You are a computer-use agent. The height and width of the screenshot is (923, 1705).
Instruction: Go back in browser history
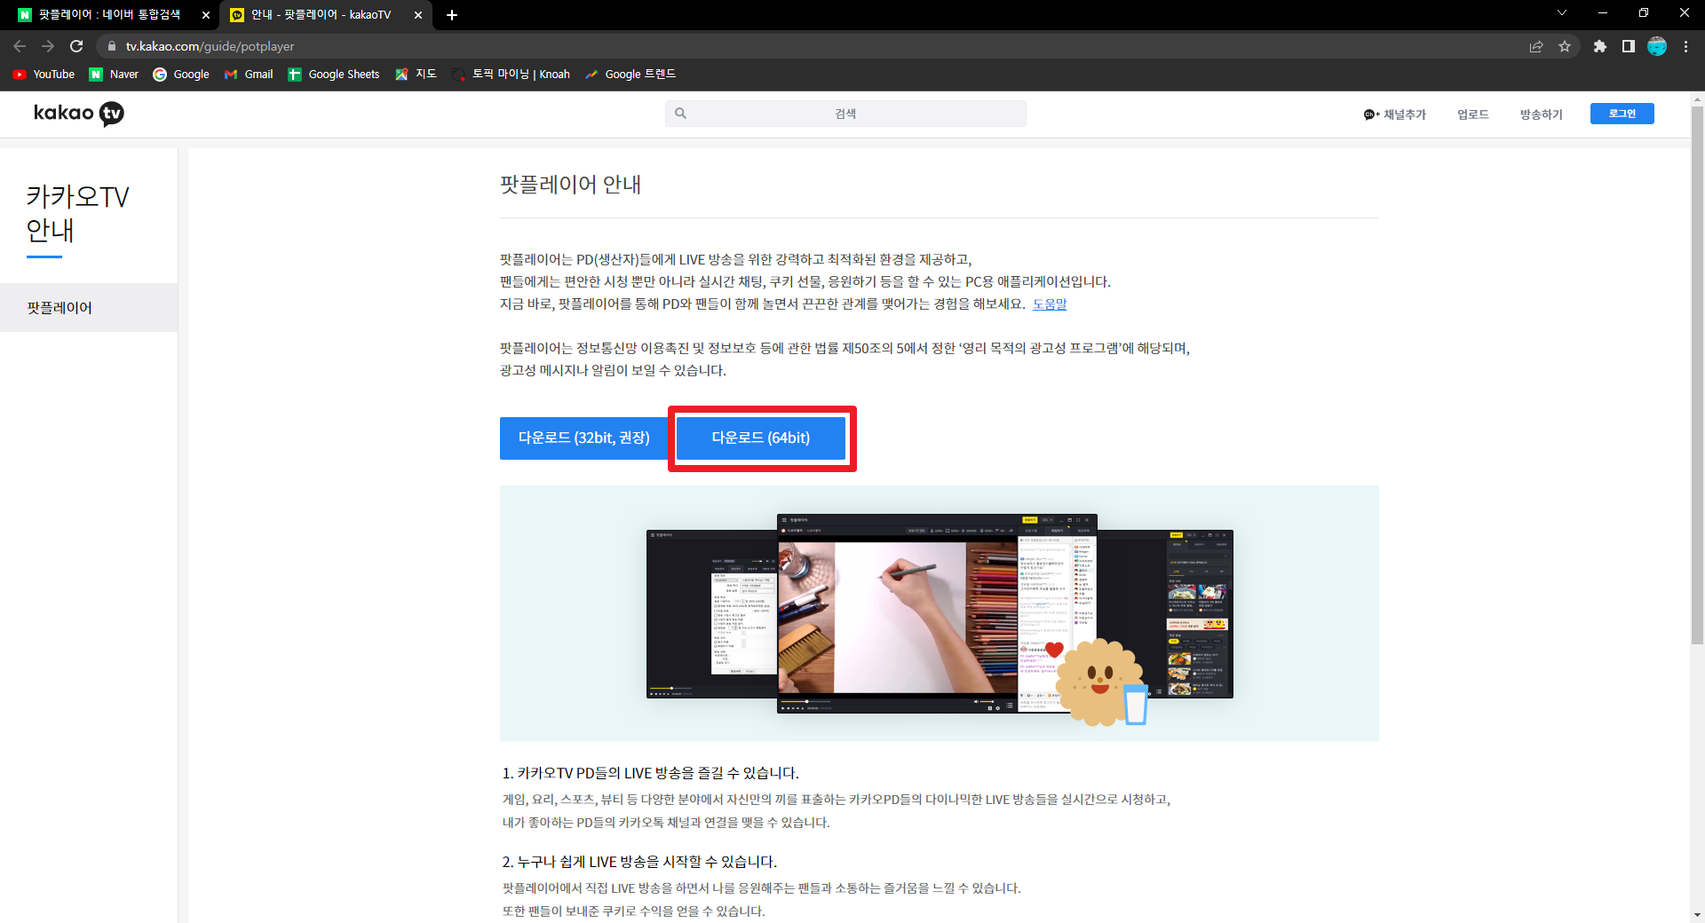pyautogui.click(x=20, y=46)
